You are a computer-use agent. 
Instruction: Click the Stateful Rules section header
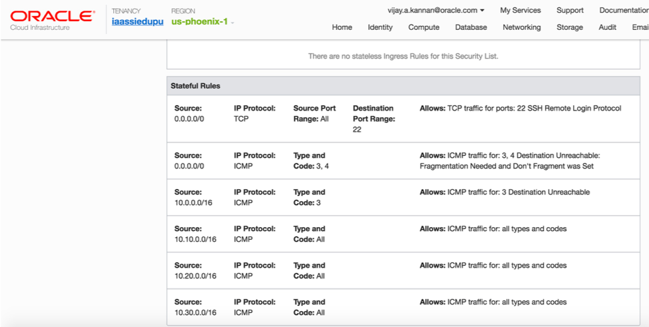195,86
